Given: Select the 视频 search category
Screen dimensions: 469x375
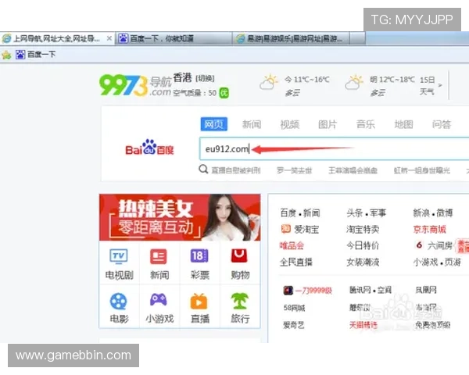Looking at the screenshot, I should 289,124.
